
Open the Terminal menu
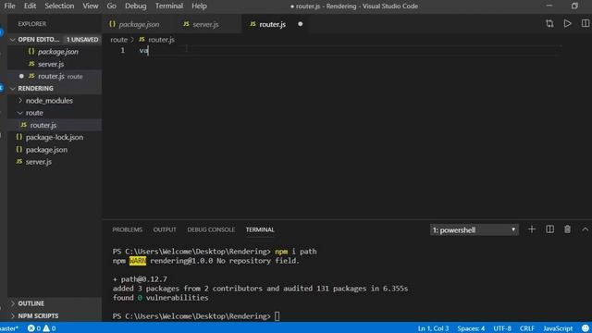point(169,6)
